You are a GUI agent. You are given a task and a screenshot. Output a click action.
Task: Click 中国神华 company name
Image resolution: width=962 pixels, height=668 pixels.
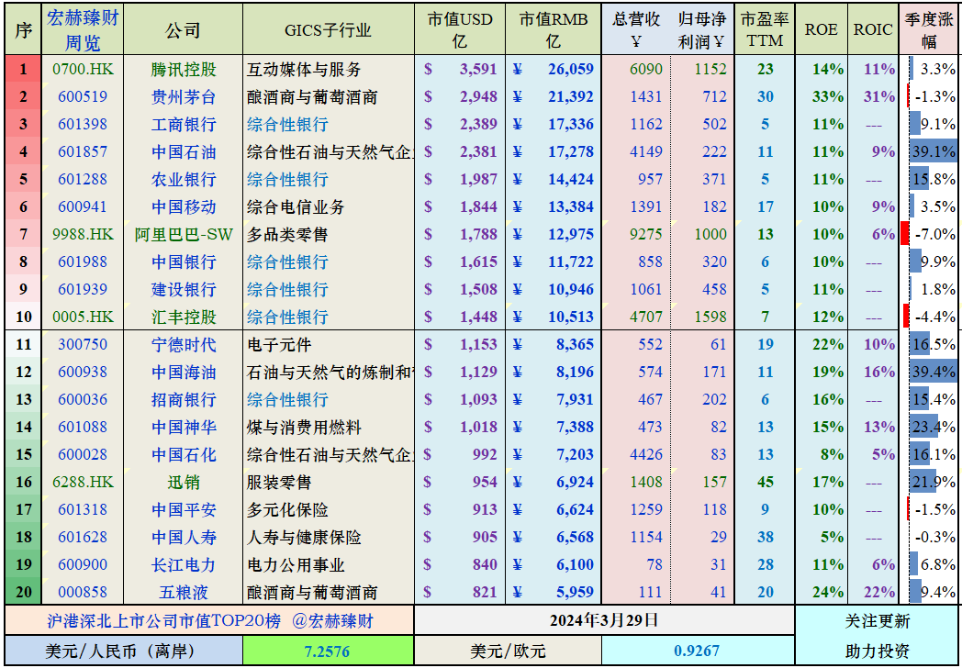(184, 427)
